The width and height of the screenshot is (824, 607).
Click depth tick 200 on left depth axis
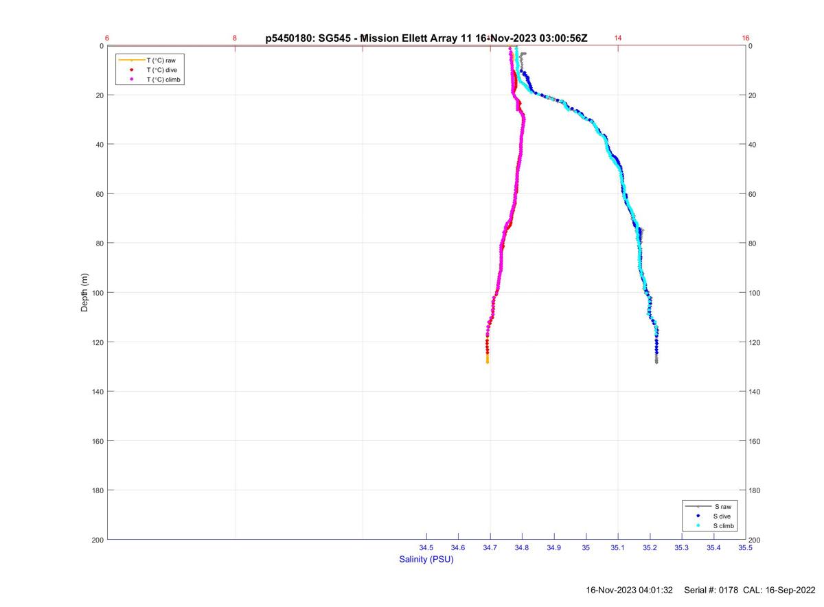[98, 540]
